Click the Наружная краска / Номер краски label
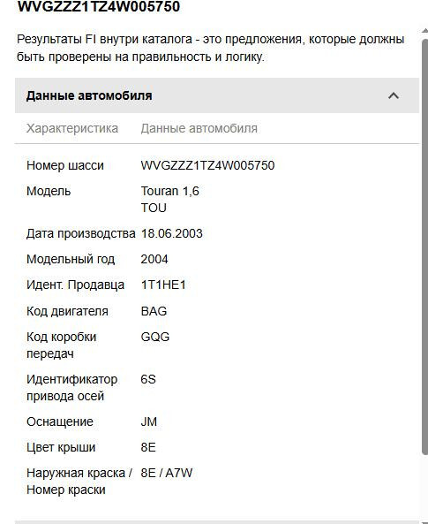428x524 pixels. pos(79,482)
